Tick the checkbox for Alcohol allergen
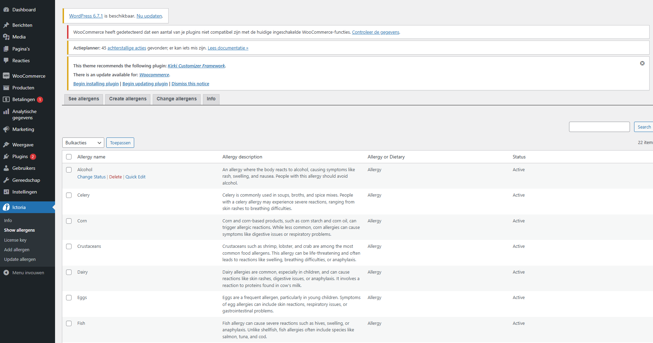 pyautogui.click(x=69, y=170)
